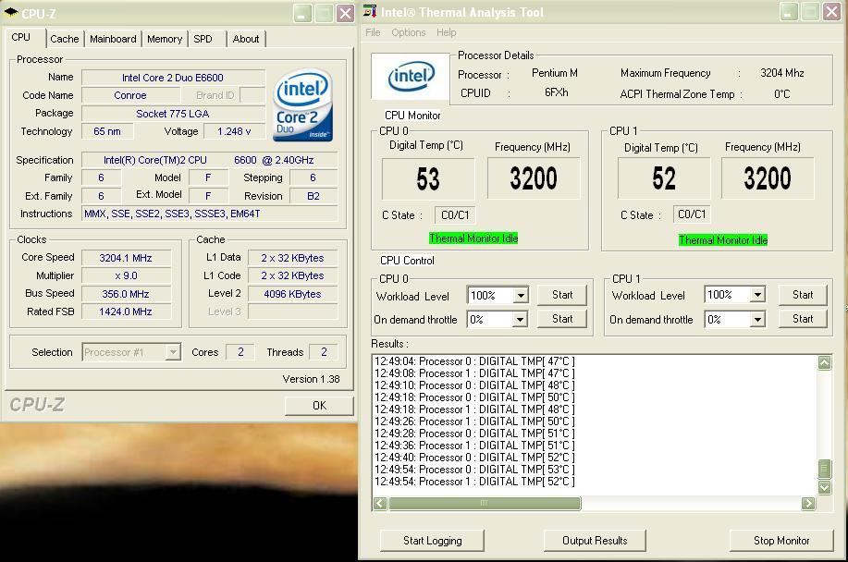Click the Name field showing Intel Core 2 Duo E6600

(x=173, y=78)
